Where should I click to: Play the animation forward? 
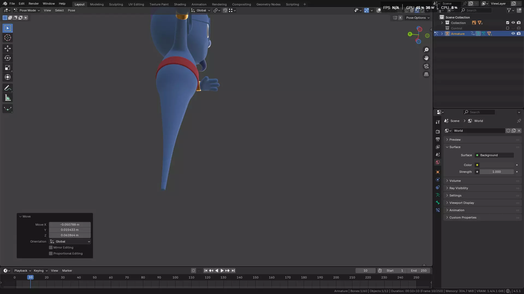click(222, 271)
